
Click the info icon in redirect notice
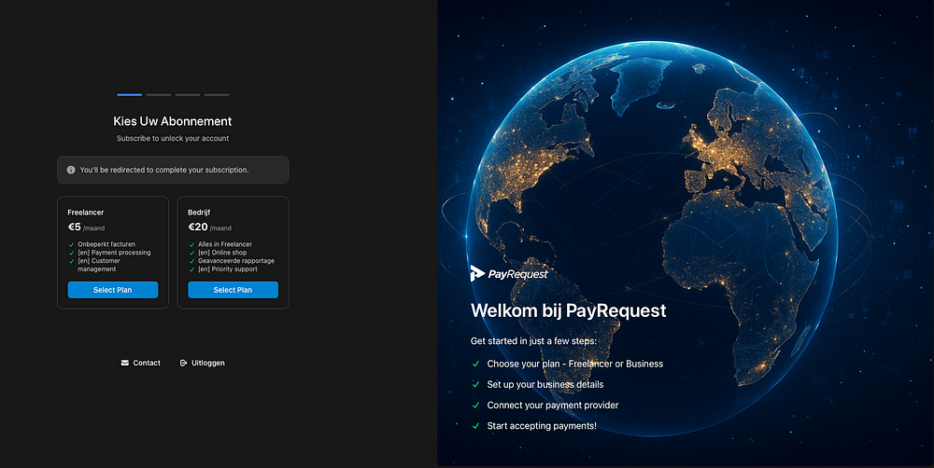pyautogui.click(x=71, y=170)
